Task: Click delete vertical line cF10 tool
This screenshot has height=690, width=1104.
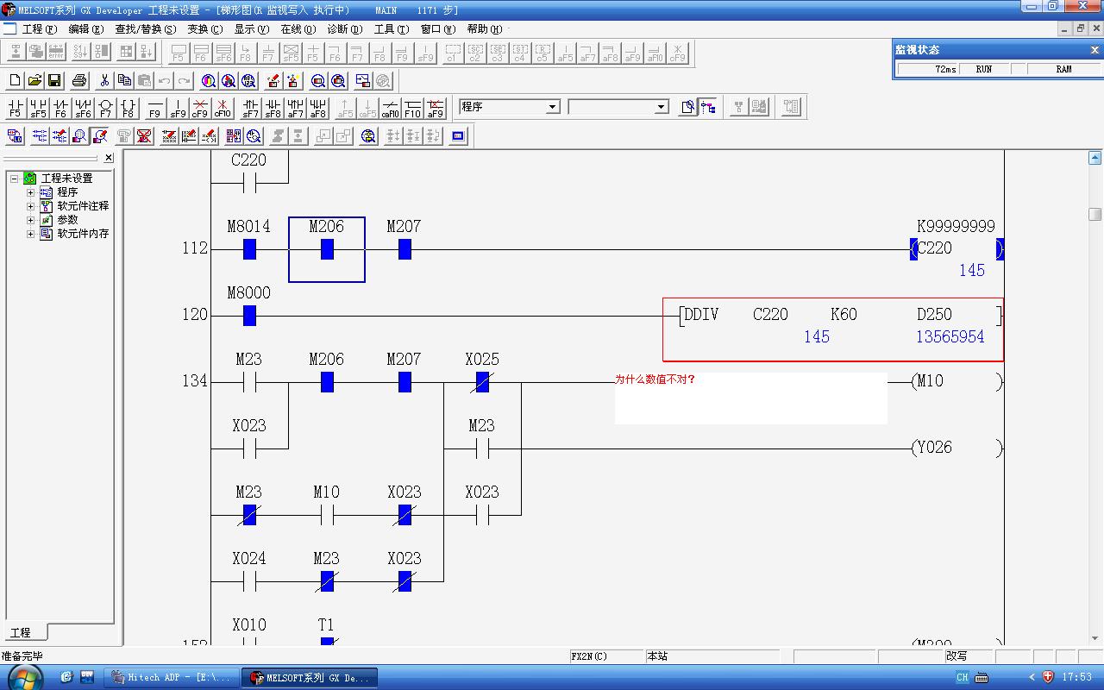Action: [223, 108]
